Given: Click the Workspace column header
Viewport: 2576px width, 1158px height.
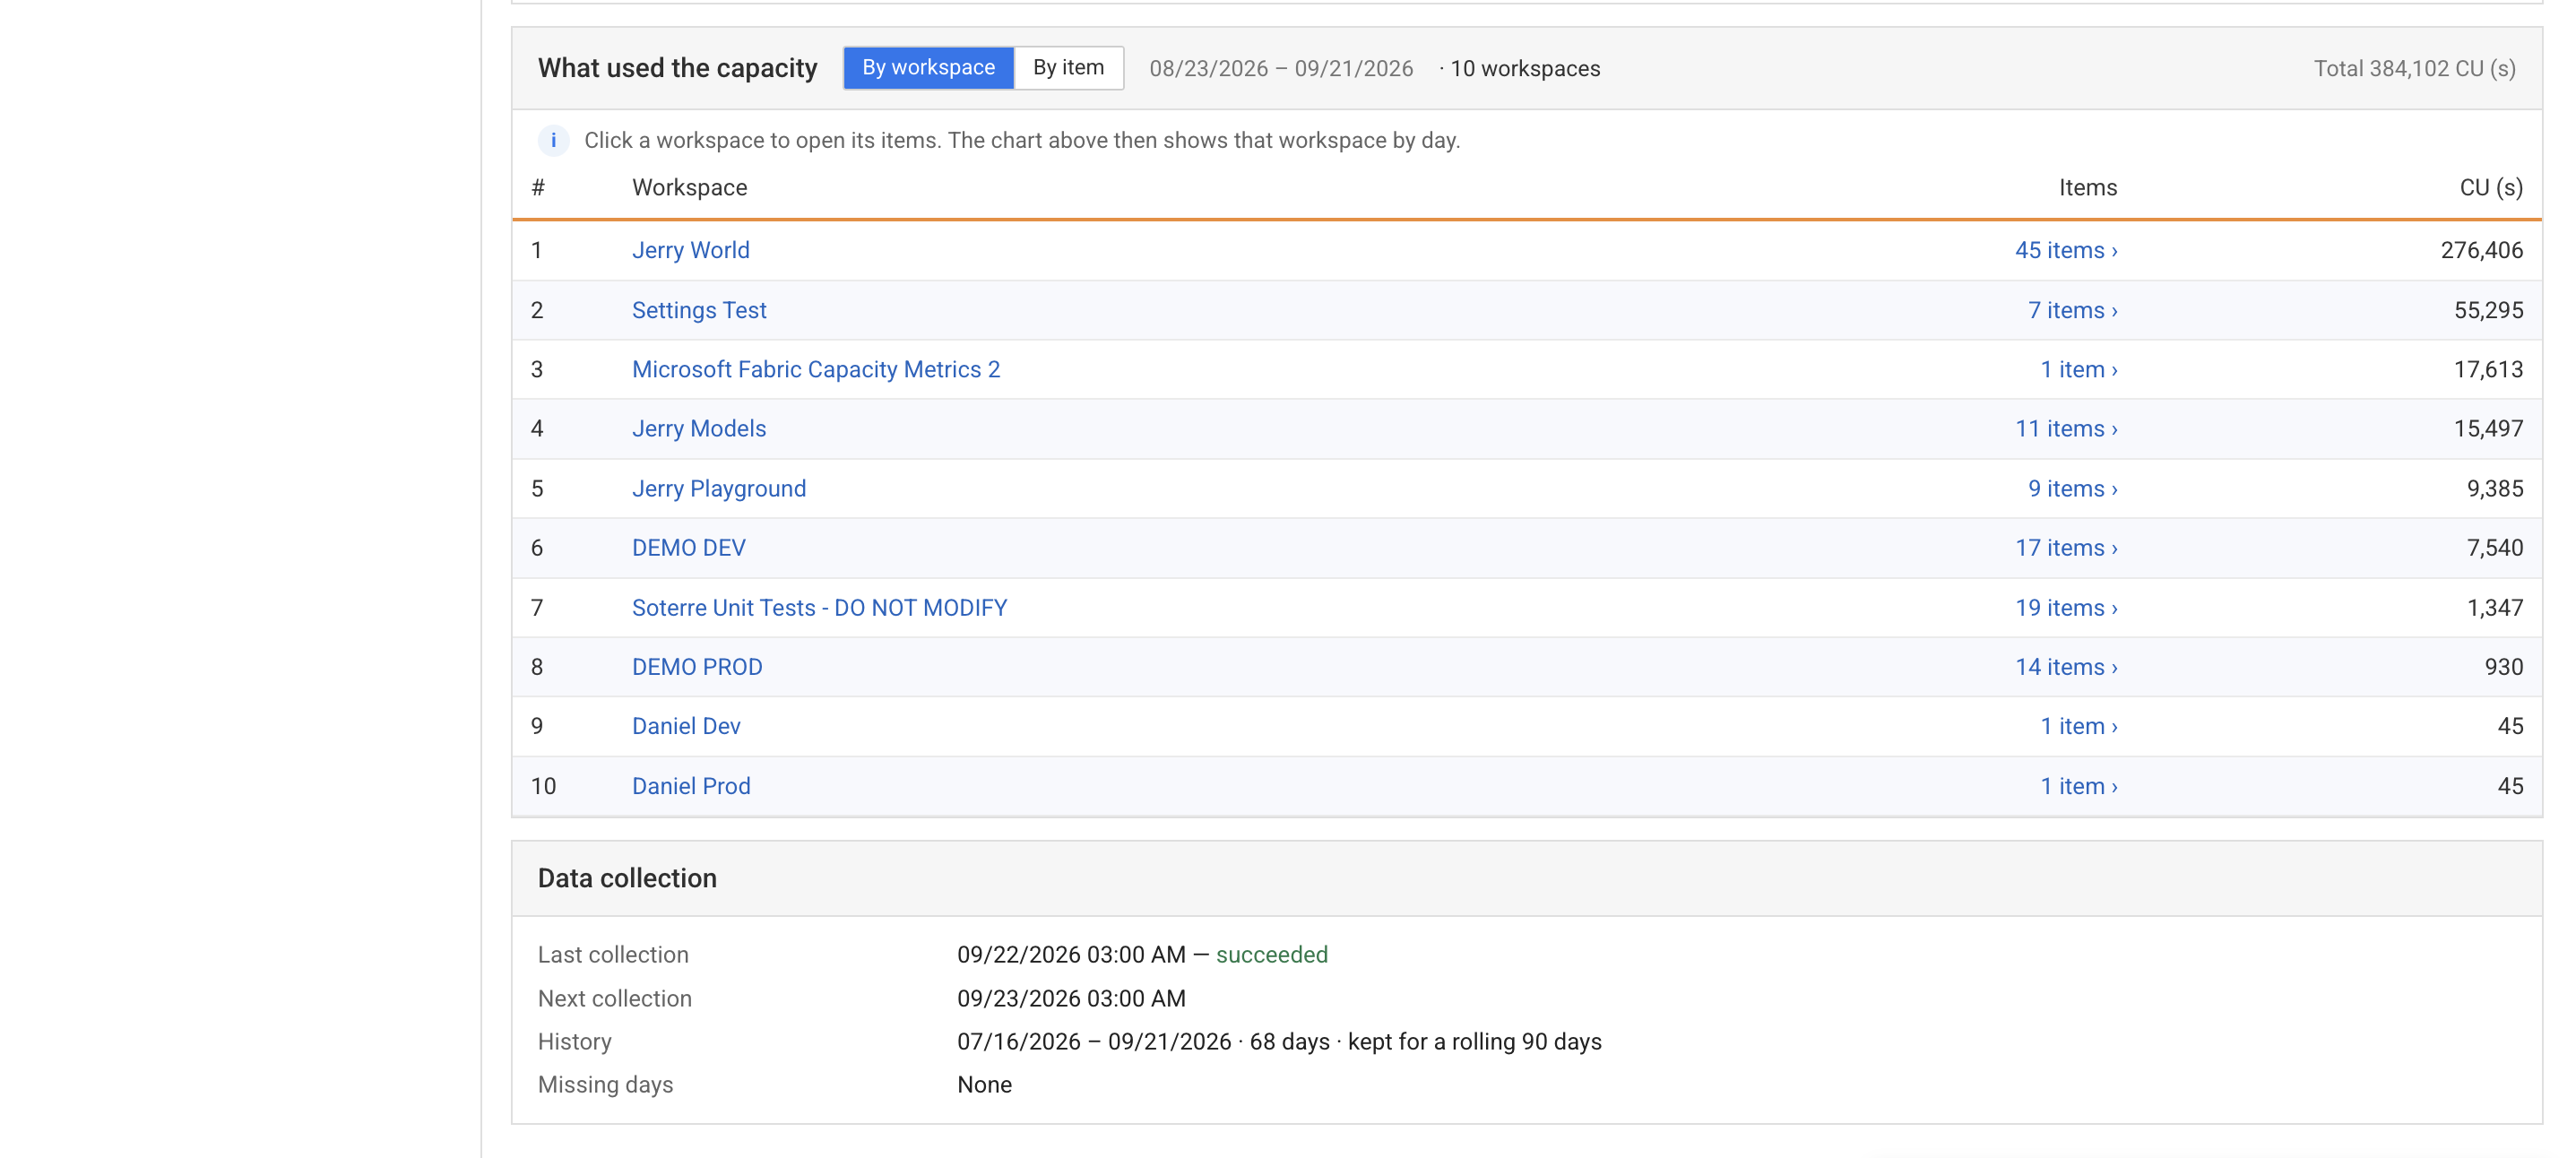Looking at the screenshot, I should (689, 187).
